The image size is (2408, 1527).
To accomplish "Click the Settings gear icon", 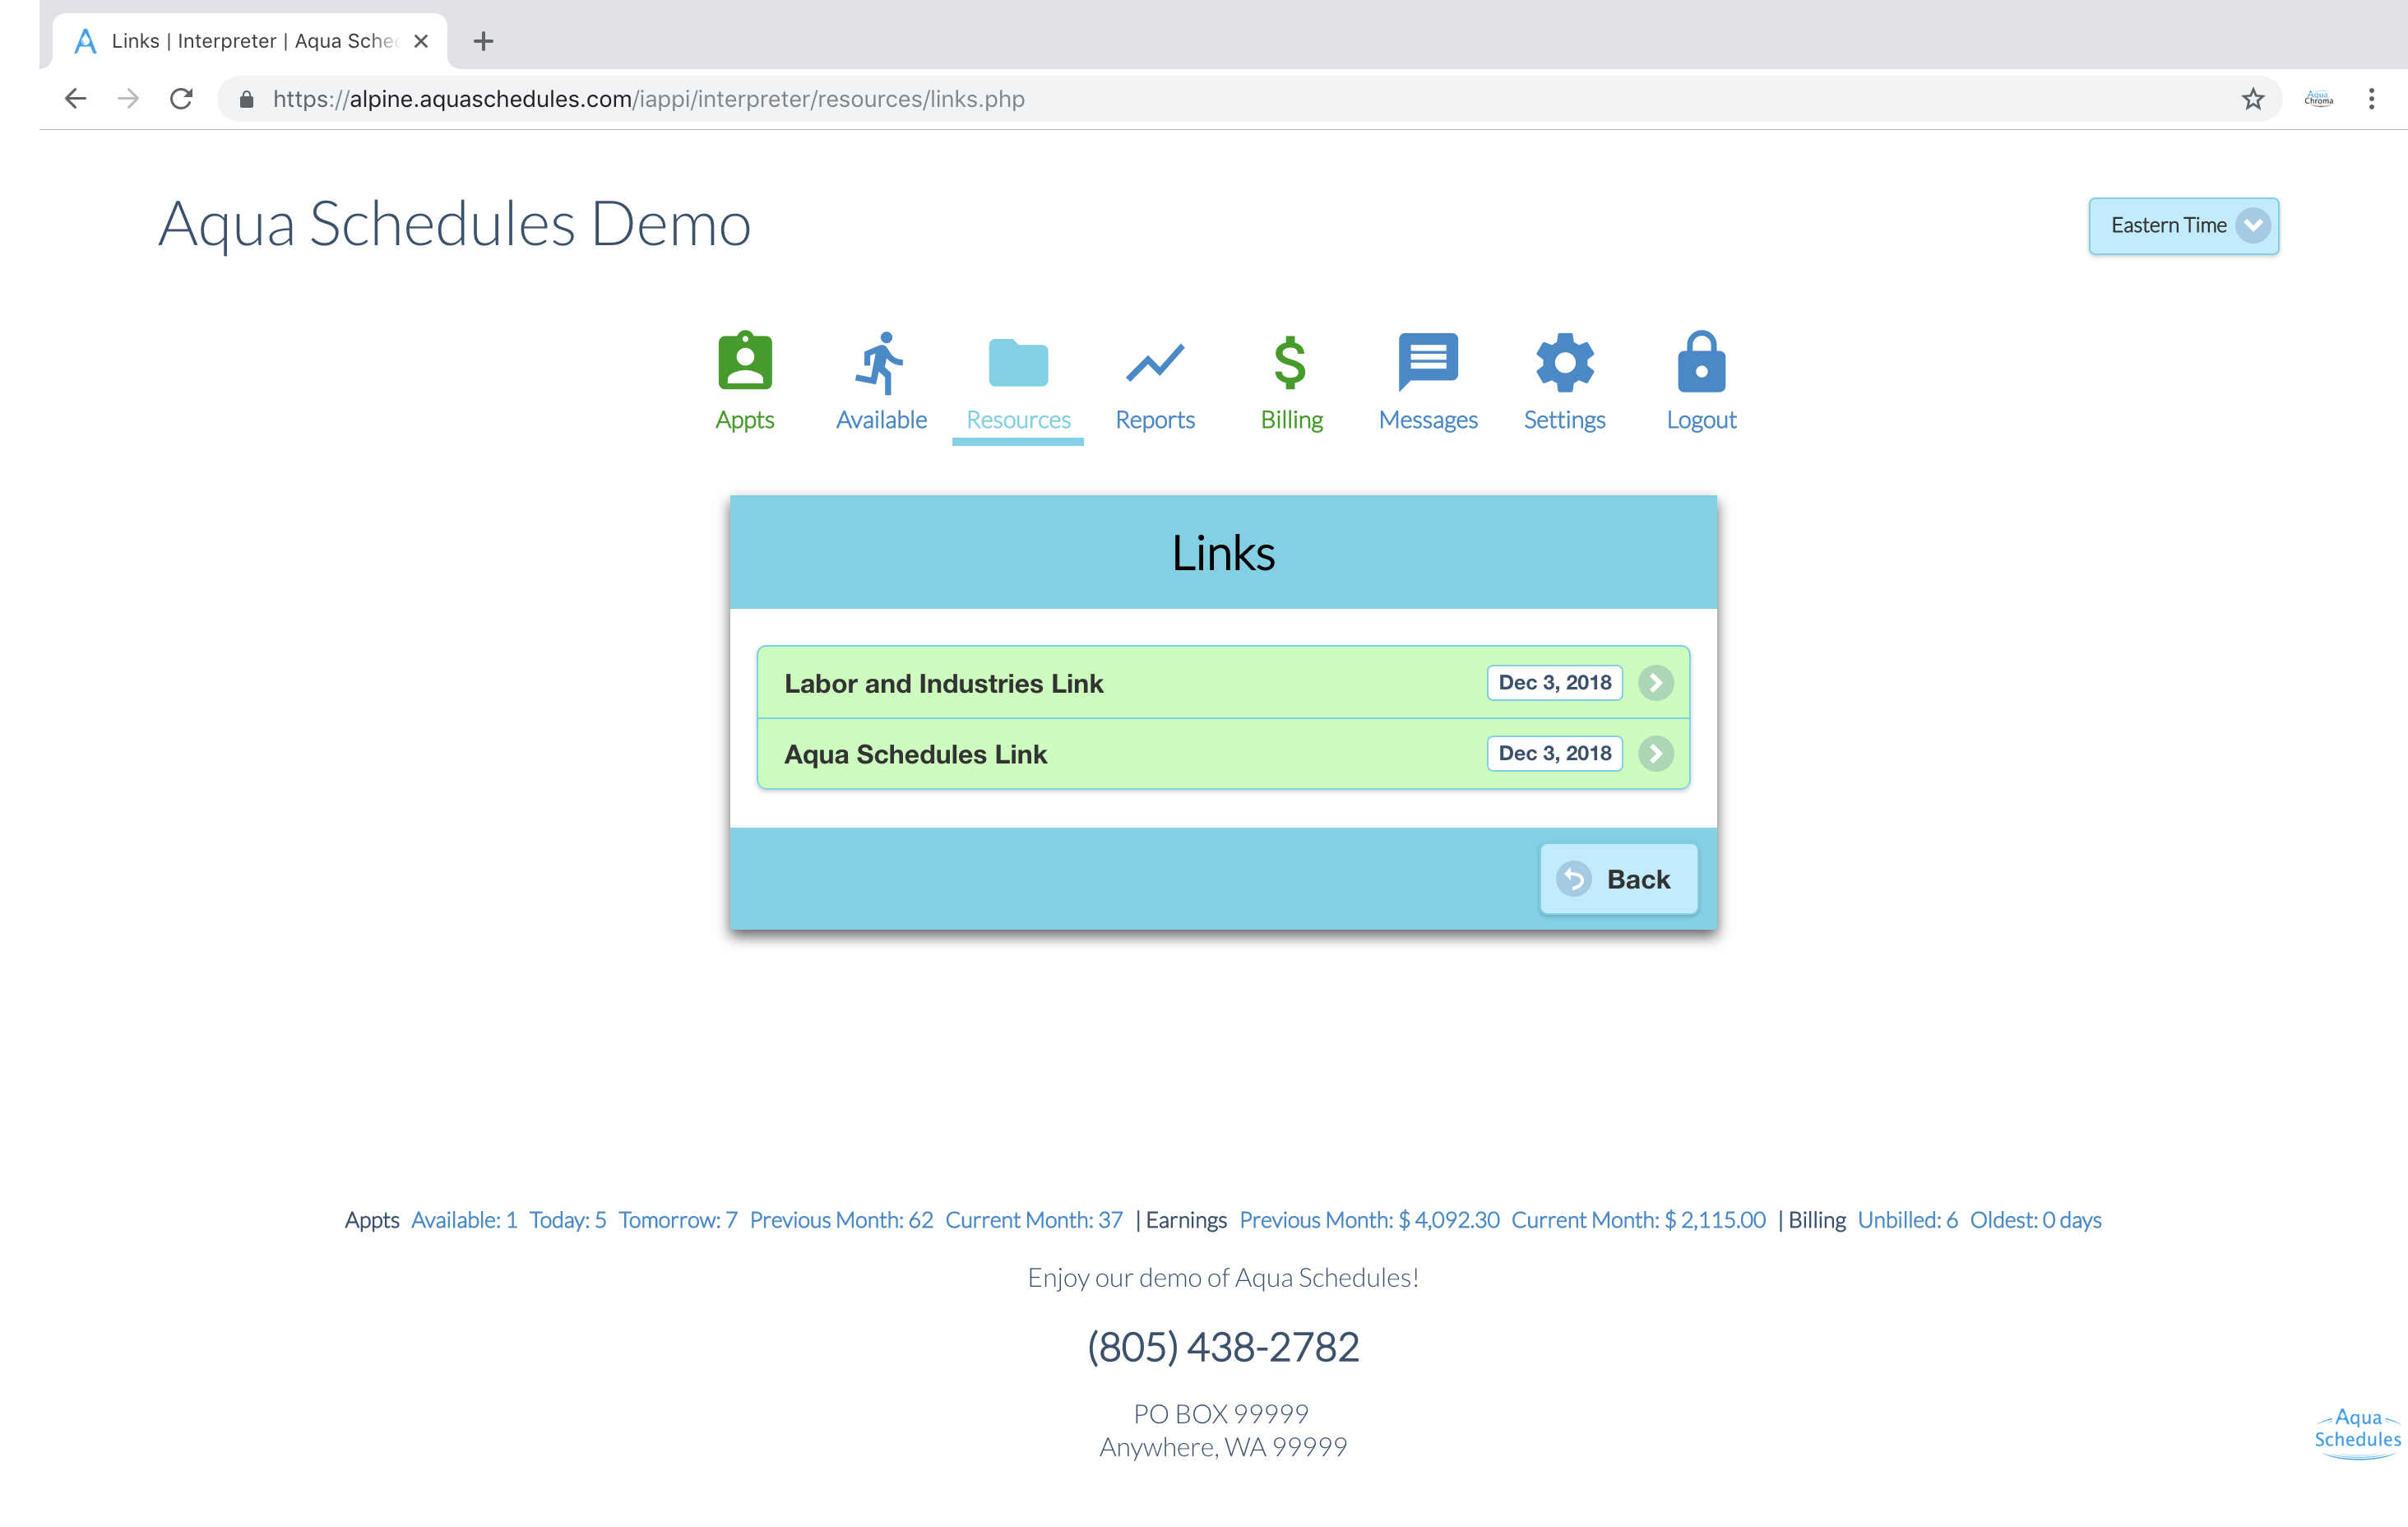I will coord(1565,362).
